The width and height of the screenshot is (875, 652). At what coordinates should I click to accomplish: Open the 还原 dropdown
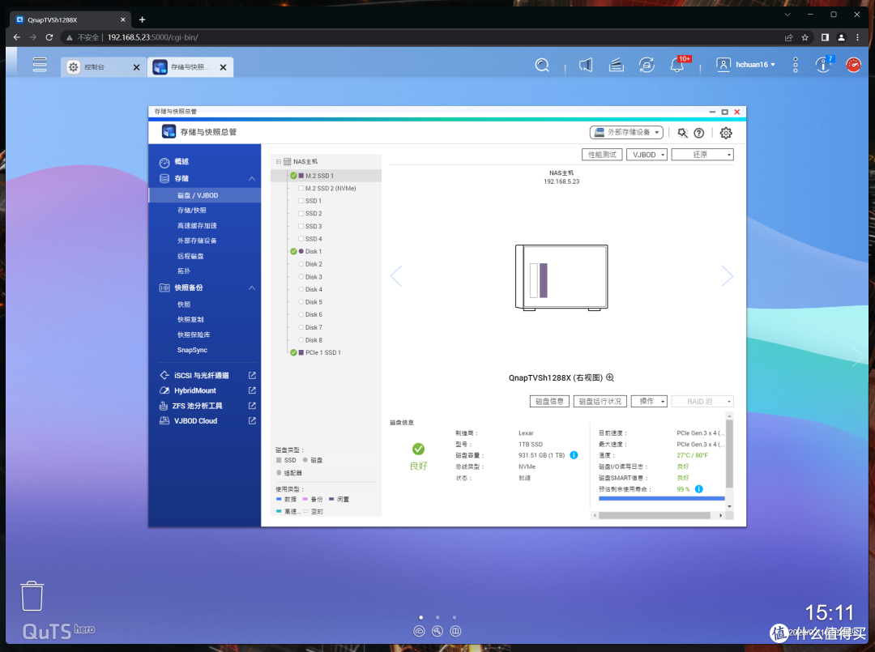pyautogui.click(x=702, y=155)
